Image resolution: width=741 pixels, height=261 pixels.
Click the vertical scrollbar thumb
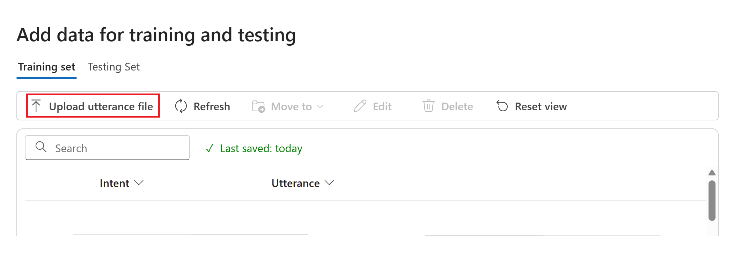click(x=712, y=201)
